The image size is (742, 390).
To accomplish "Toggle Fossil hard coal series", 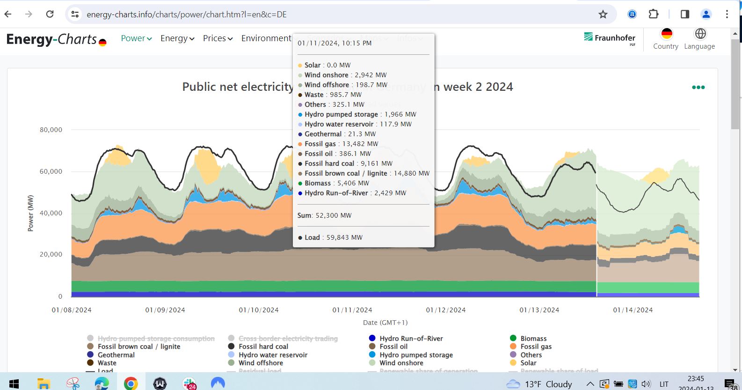I will pos(258,346).
